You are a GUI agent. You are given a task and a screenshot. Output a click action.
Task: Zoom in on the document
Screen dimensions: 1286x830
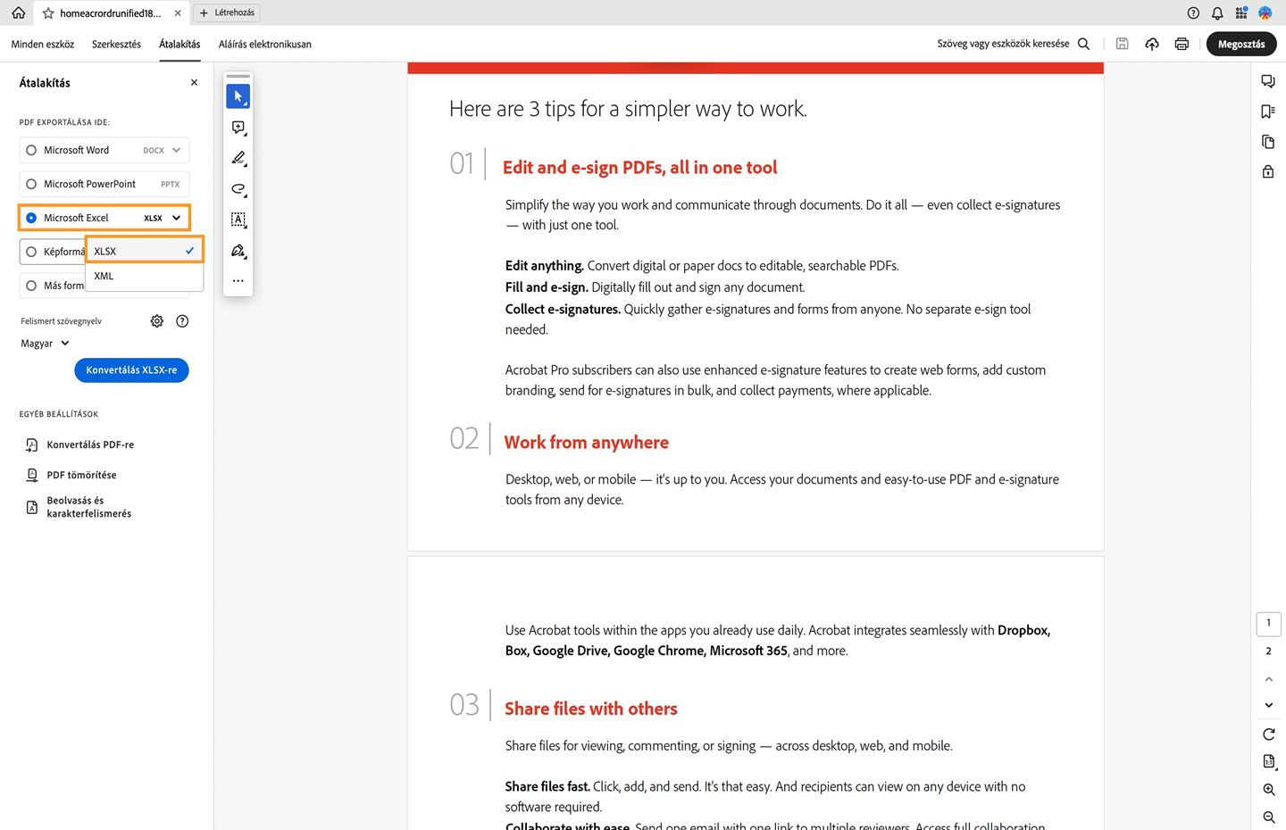pos(1268,790)
